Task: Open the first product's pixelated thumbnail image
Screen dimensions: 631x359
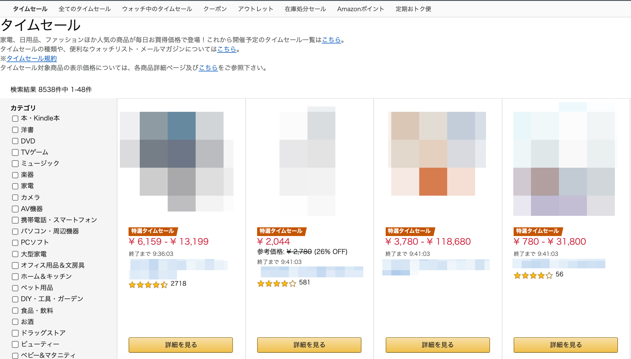Action: [177, 161]
